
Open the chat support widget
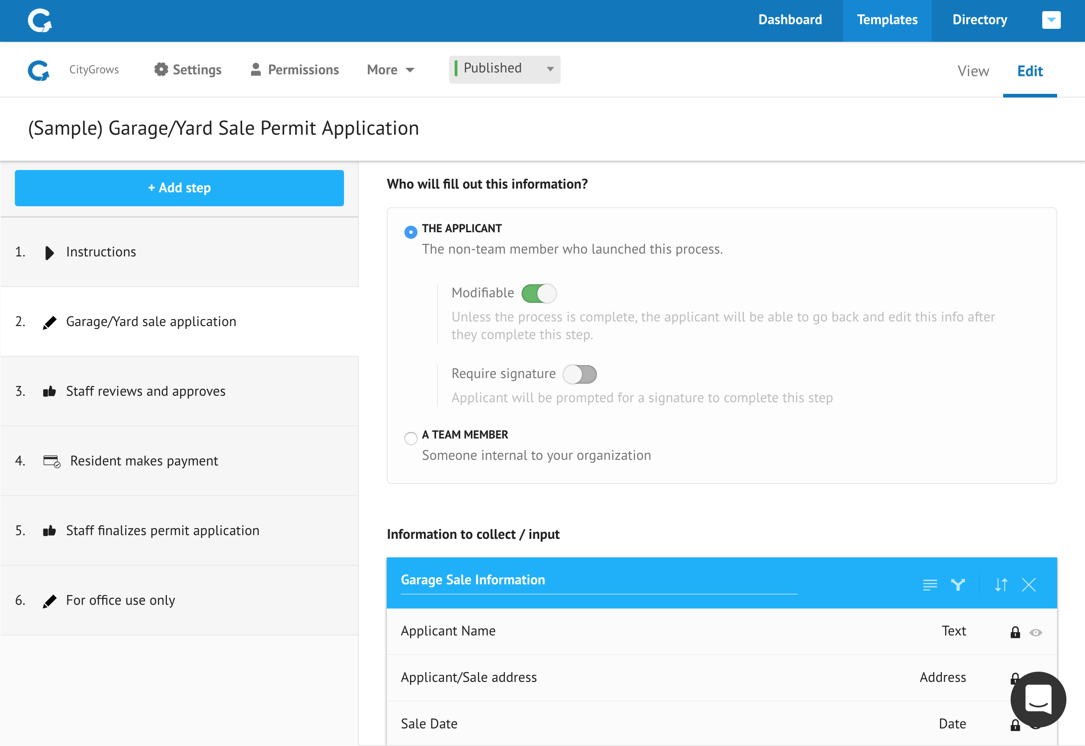(1038, 699)
